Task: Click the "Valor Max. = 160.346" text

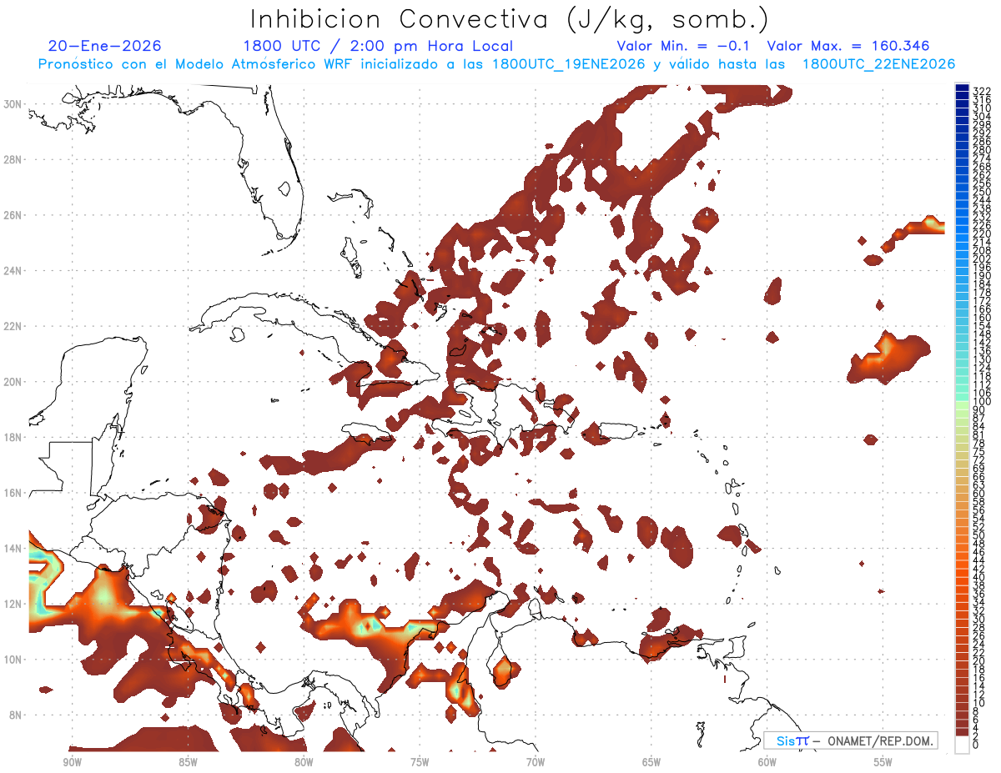Action: pyautogui.click(x=848, y=46)
